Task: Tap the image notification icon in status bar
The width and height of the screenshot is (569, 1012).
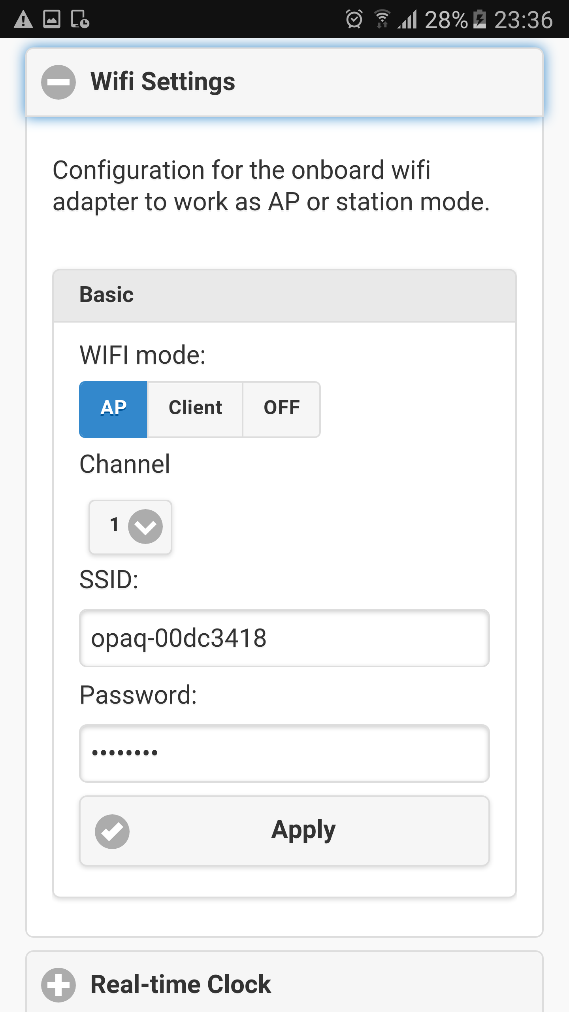Action: point(52,19)
